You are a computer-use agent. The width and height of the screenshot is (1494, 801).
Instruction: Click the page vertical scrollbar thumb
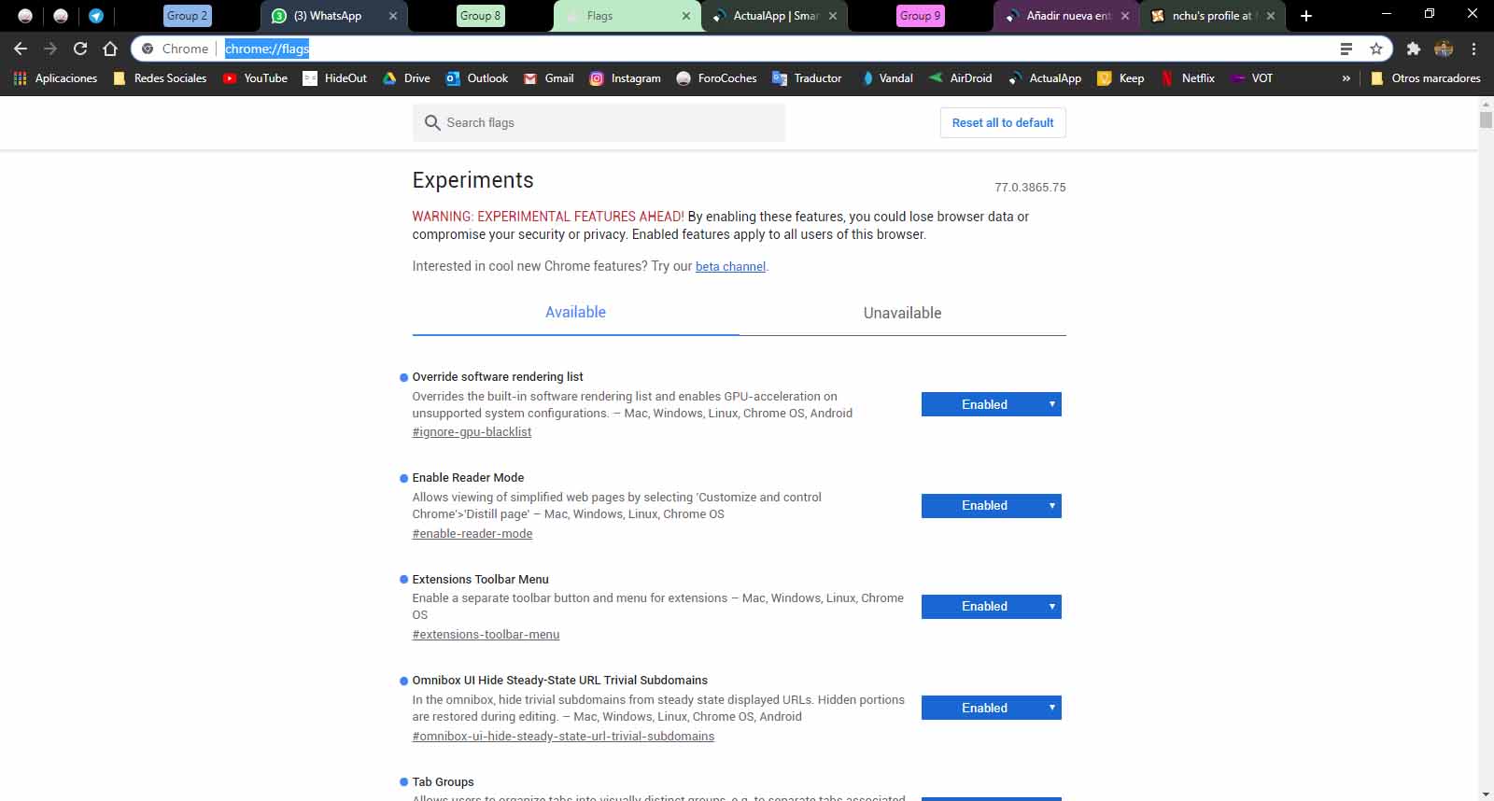1486,119
